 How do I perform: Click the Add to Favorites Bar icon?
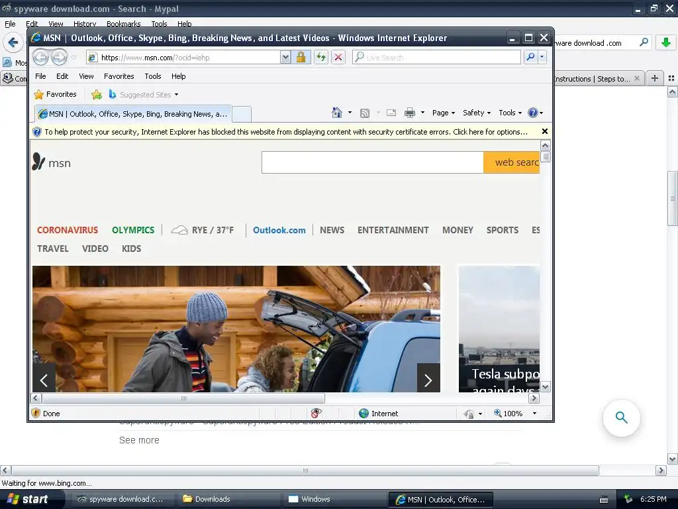point(97,94)
